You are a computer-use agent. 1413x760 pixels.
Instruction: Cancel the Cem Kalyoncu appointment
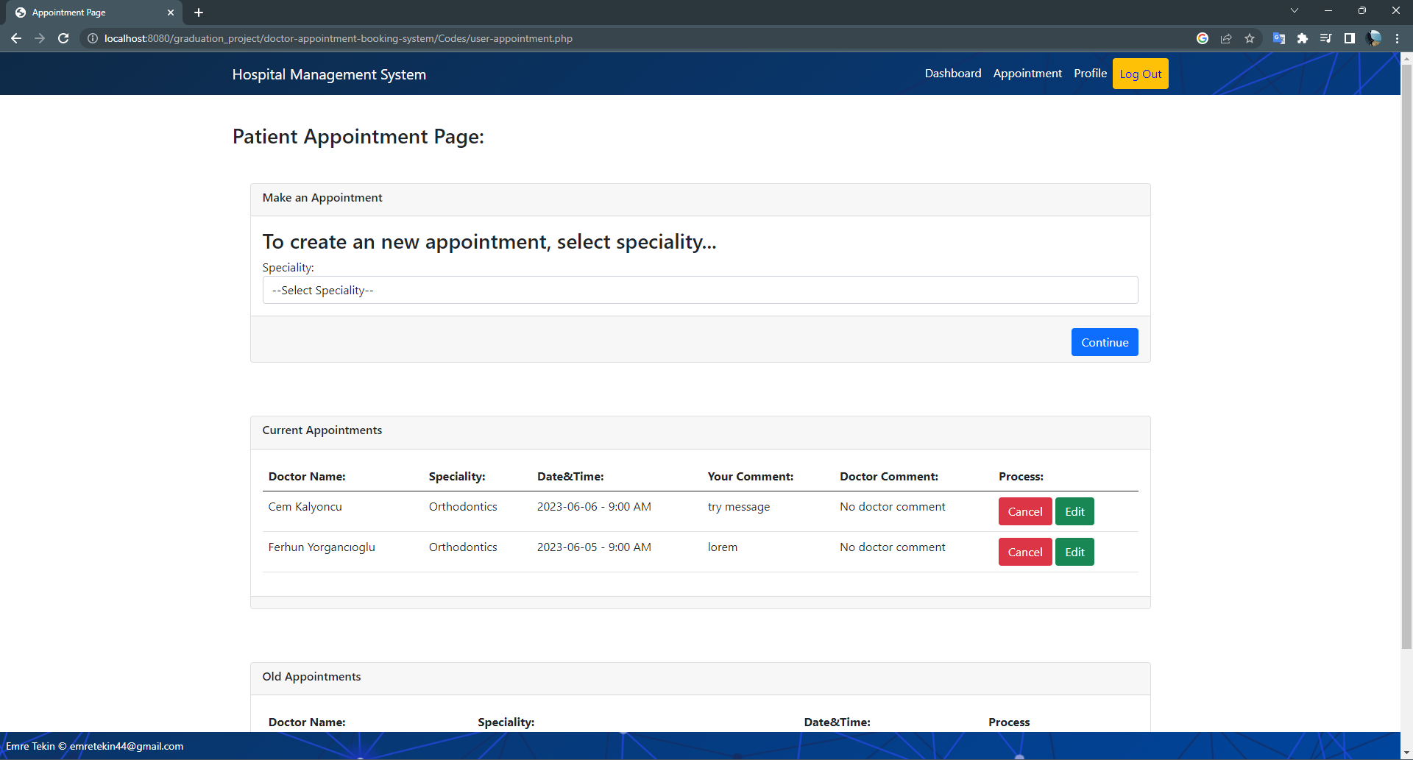[x=1024, y=511]
